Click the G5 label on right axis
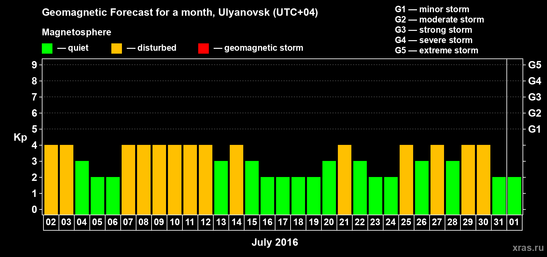Image resolution: width=547 pixels, height=257 pixels. pos(534,65)
